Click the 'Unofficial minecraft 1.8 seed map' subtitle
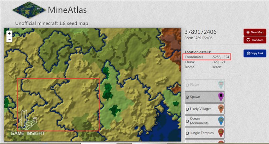Viewport: 269px width, 144px height. [x=52, y=23]
